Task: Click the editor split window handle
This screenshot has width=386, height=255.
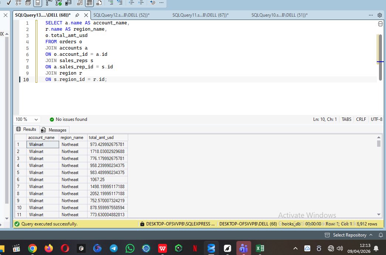Action: click(x=380, y=24)
